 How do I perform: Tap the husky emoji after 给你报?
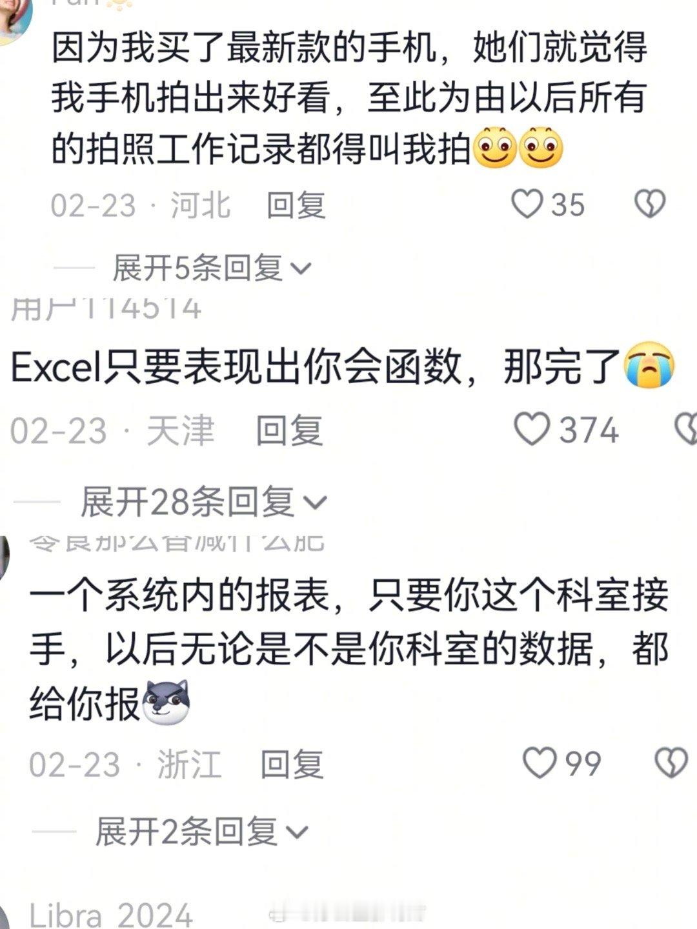click(165, 701)
